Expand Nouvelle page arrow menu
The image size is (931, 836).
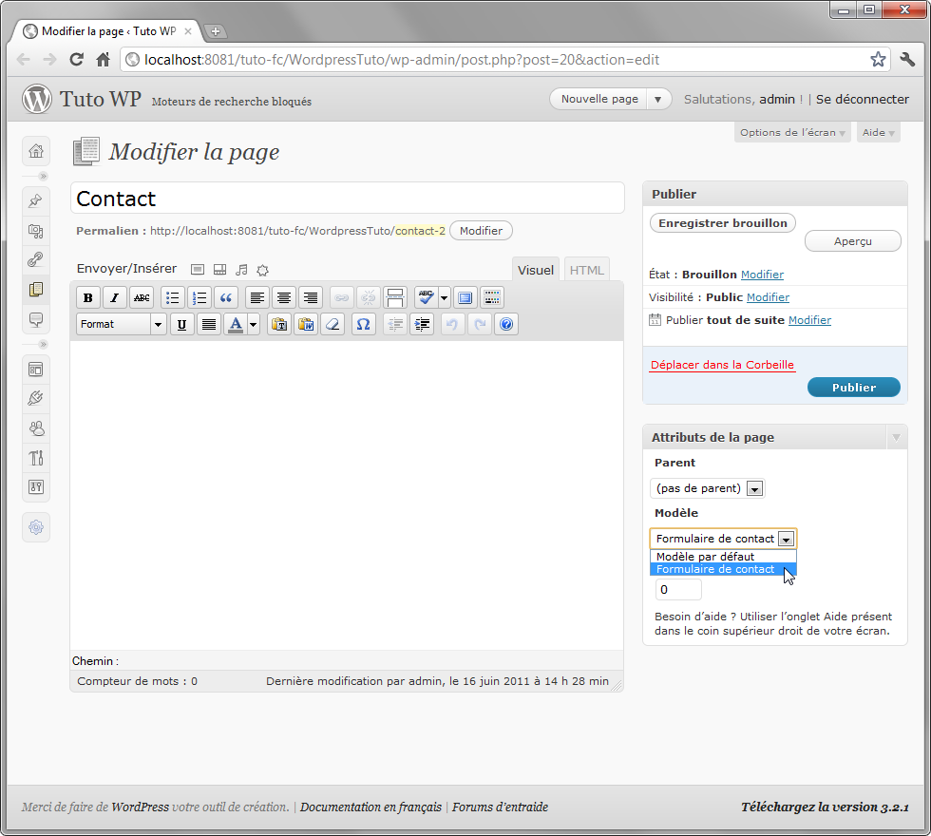point(657,99)
